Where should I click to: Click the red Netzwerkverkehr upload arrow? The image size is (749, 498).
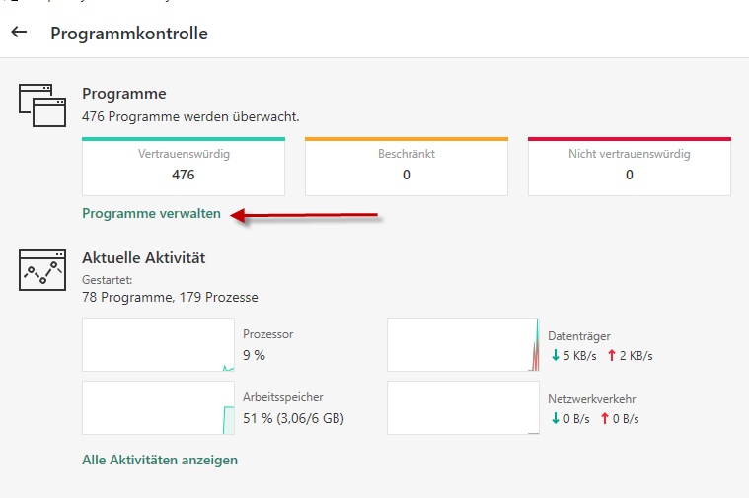coord(604,418)
